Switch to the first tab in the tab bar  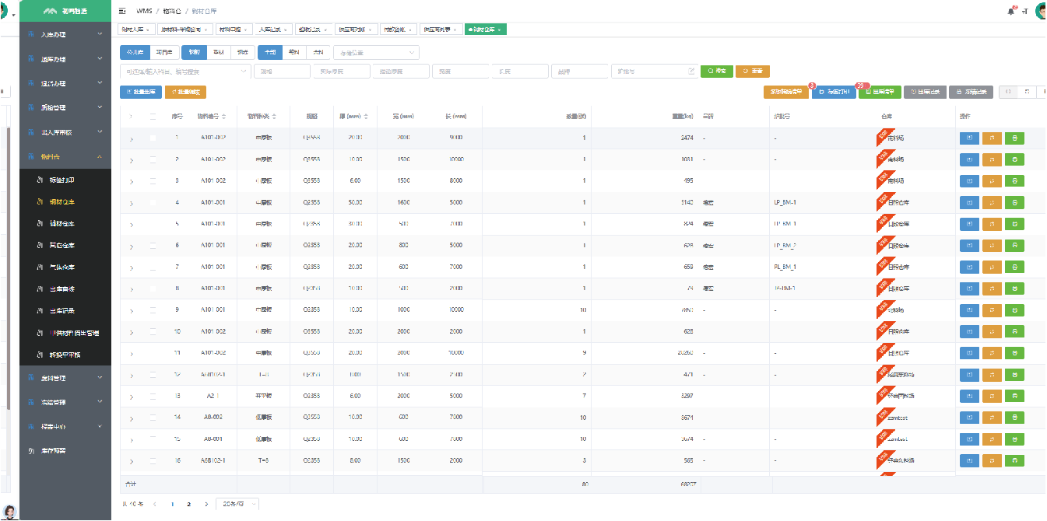[x=136, y=30]
